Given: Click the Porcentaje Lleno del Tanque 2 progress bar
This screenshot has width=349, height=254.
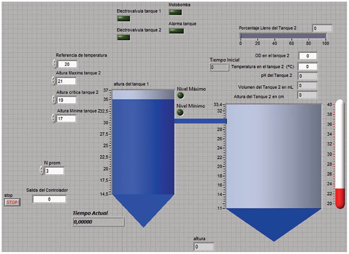Looking at the screenshot, I should pos(283,36).
